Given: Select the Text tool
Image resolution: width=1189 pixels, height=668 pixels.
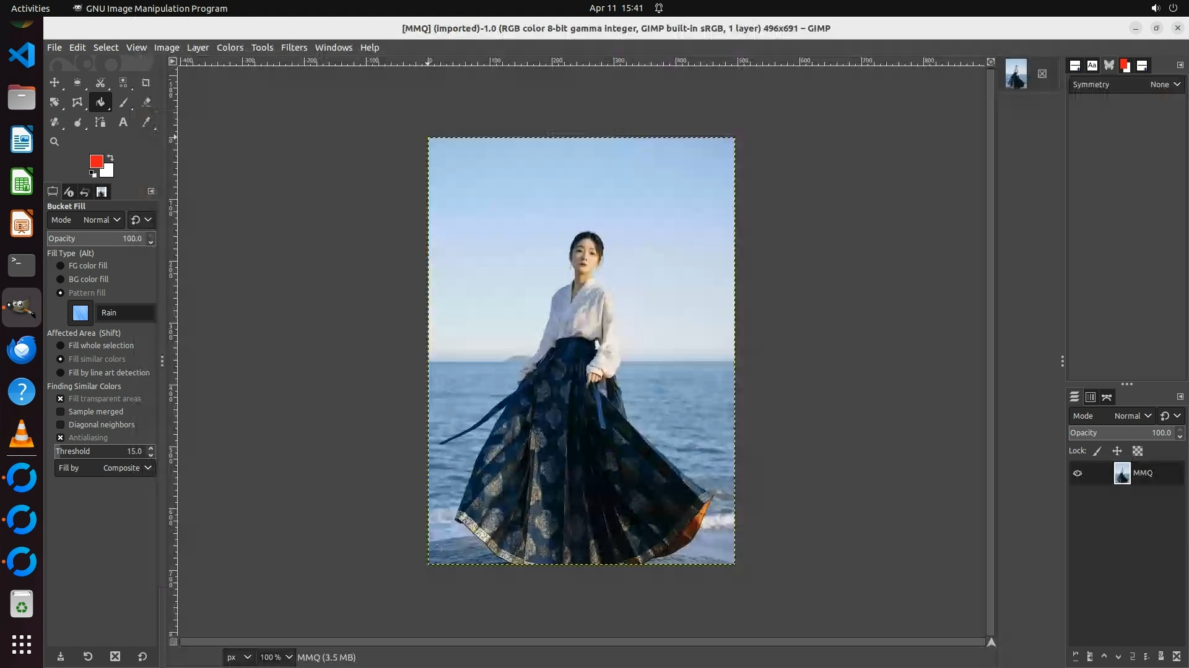Looking at the screenshot, I should click(123, 122).
